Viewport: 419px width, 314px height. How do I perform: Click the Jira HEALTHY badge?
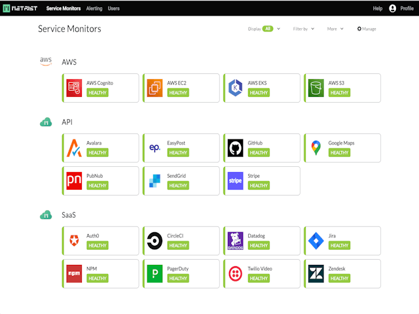tap(339, 245)
